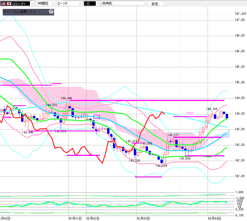This screenshot has height=221, width=247.
Task: Click the 06月04日 date label
Action: coord(214,219)
